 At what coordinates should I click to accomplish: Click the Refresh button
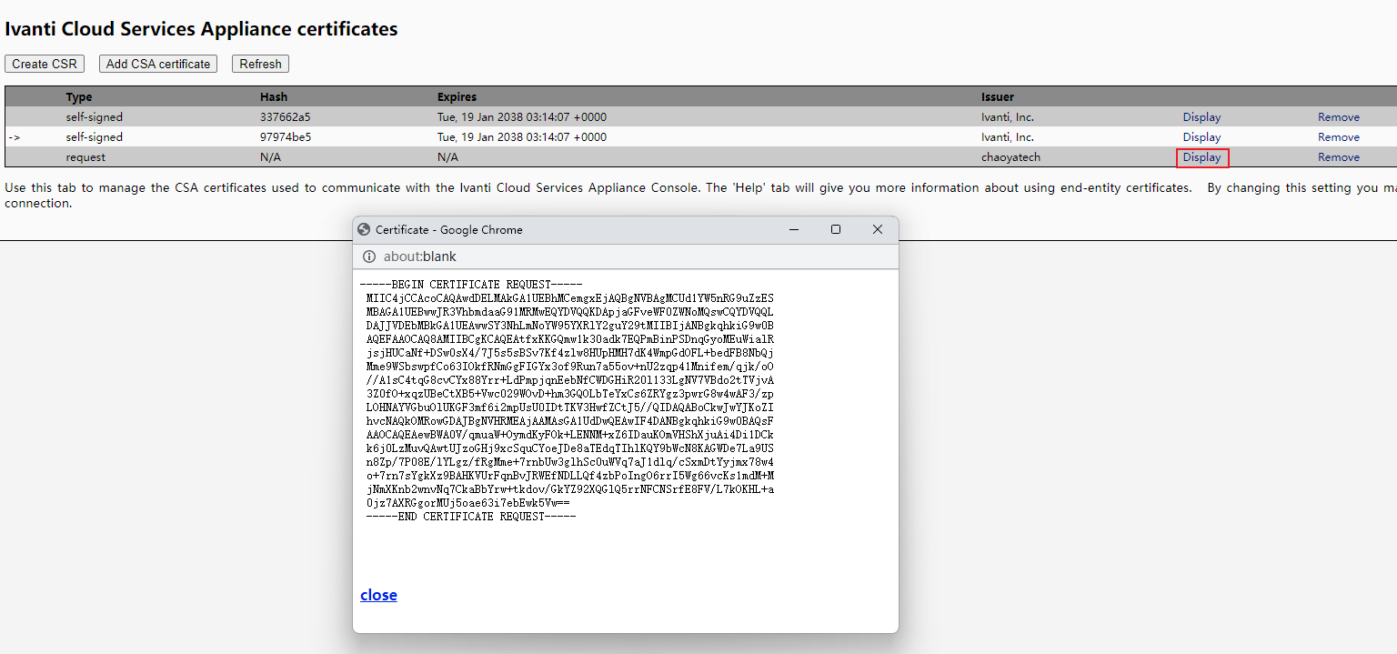coord(260,64)
